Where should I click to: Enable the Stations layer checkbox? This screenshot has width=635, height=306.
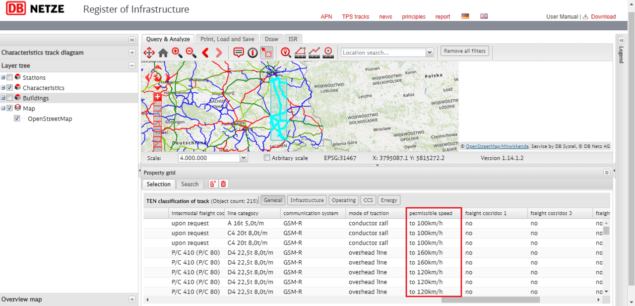(9, 77)
